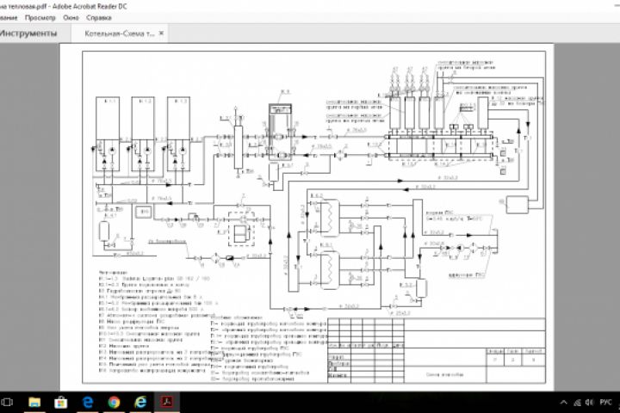
Task: Open network status tray icon
Action: 577,403
